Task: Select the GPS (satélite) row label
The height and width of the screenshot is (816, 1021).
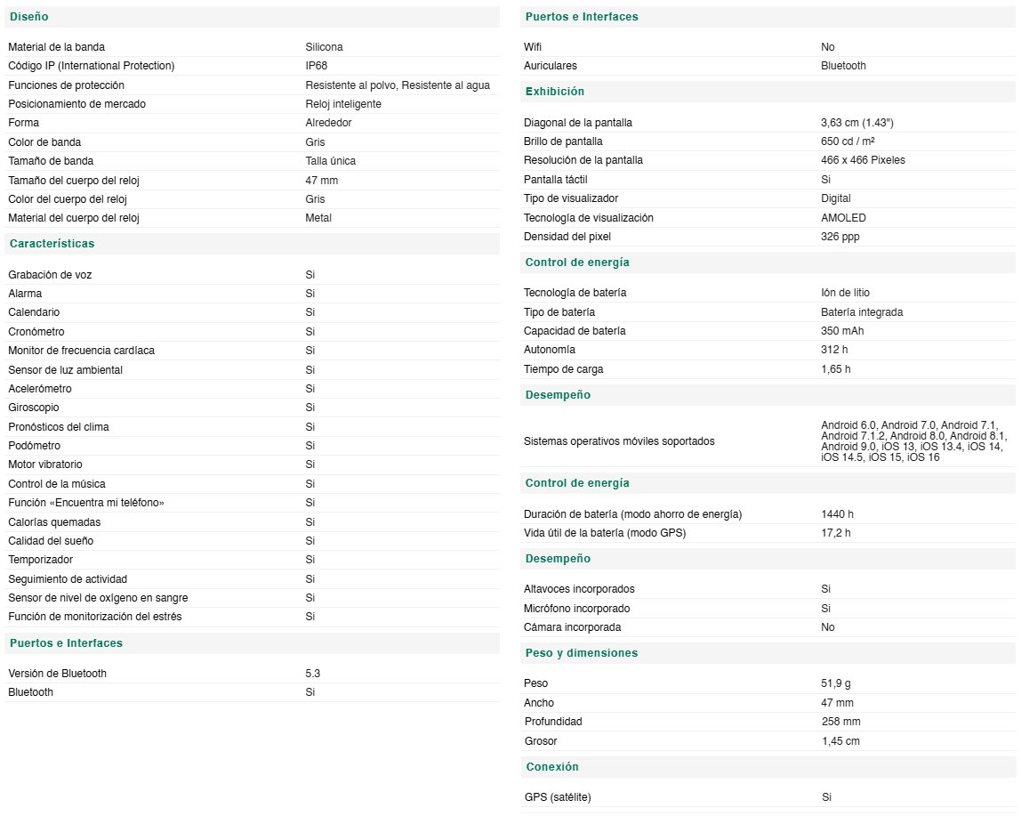Action: (558, 797)
